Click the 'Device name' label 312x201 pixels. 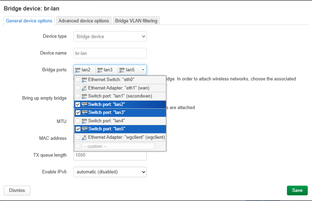tap(53, 53)
